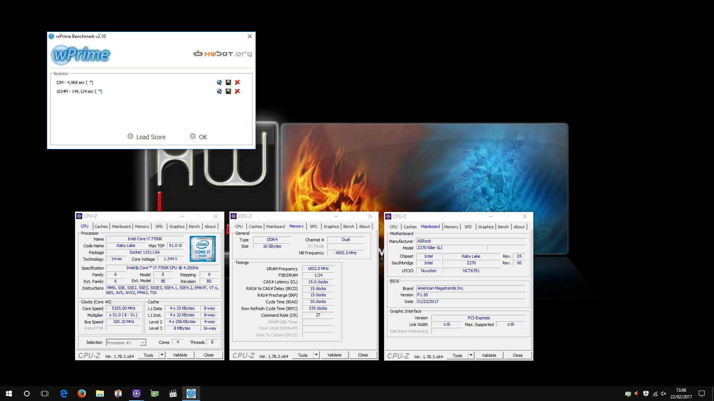Click the HWBOT.org logo in wPrime
Image resolution: width=714 pixels, height=401 pixels.
[x=222, y=54]
